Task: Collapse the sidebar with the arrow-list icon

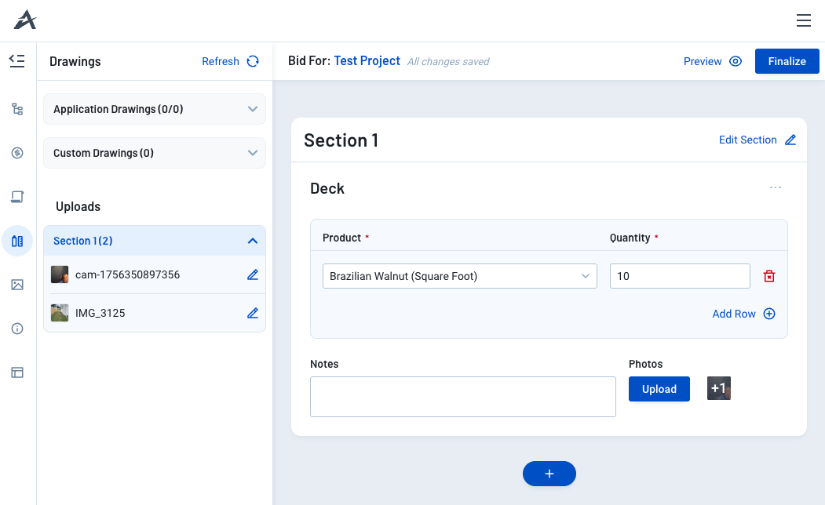Action: tap(16, 61)
